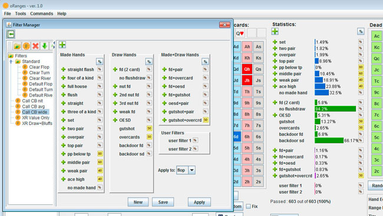Open the Help menu
Viewport: 383px width, 216px height.
pos(62,14)
